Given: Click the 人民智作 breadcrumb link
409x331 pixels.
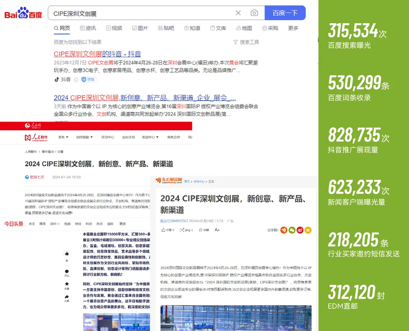Looking at the screenshot, I should (31, 152).
